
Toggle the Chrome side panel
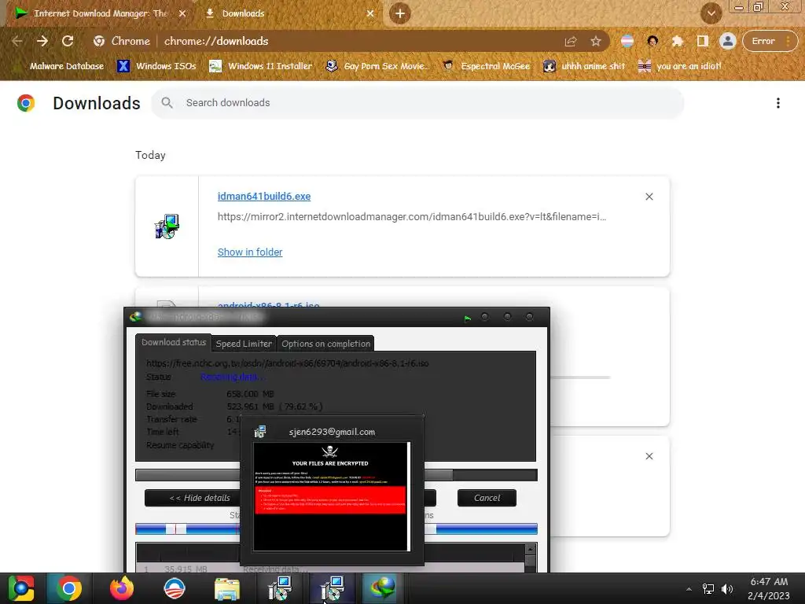pyautogui.click(x=702, y=41)
